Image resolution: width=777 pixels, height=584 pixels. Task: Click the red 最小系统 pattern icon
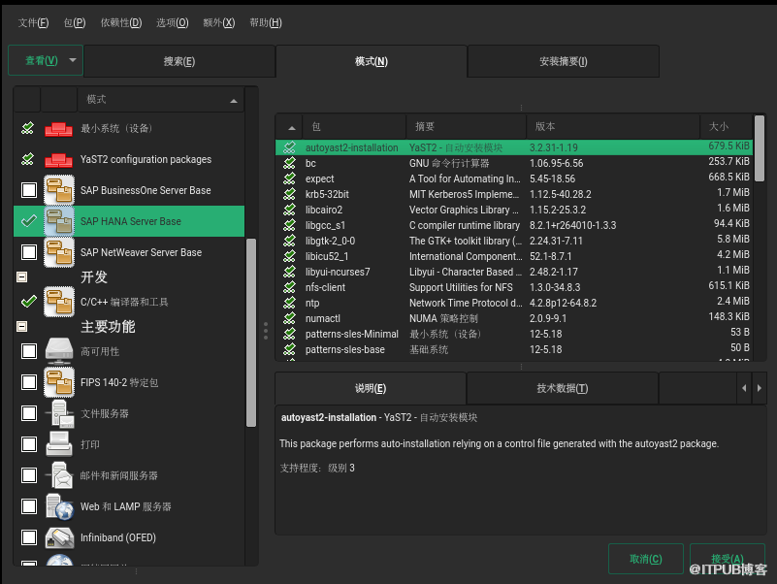point(59,128)
